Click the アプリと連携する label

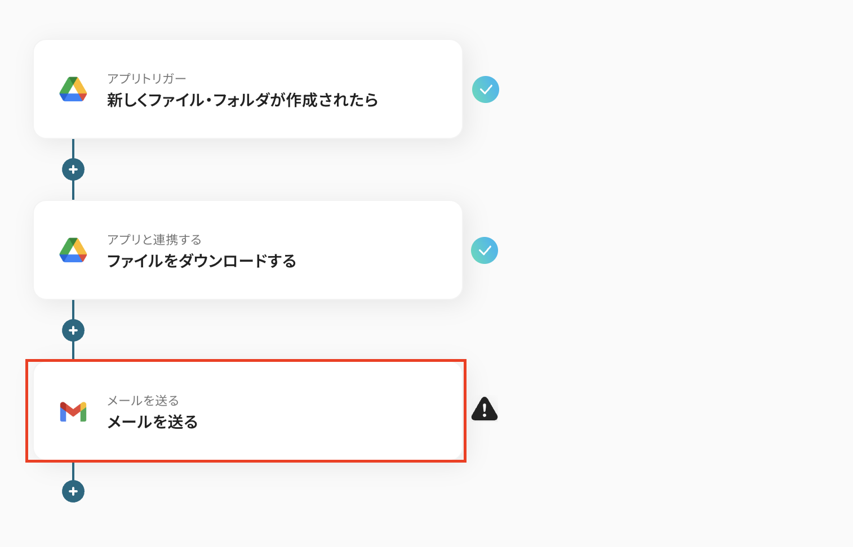click(x=154, y=240)
